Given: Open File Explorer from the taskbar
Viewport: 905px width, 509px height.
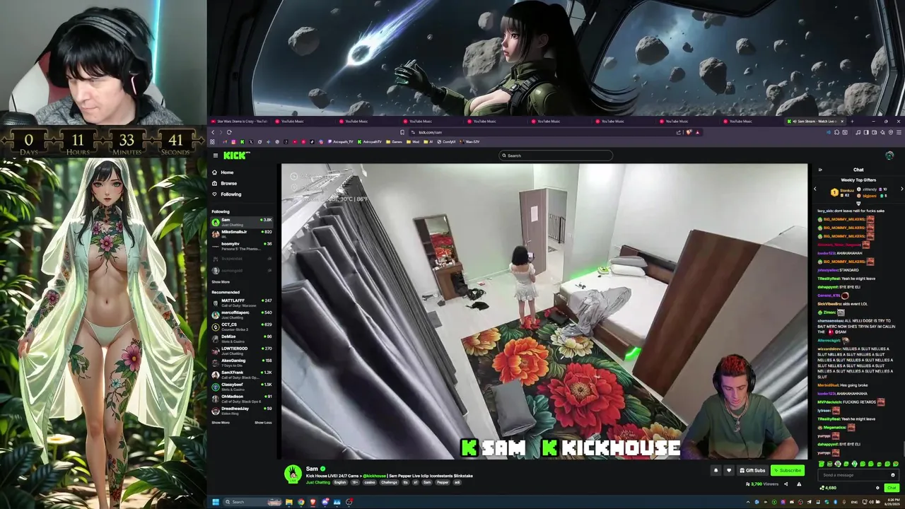Looking at the screenshot, I should point(289,502).
